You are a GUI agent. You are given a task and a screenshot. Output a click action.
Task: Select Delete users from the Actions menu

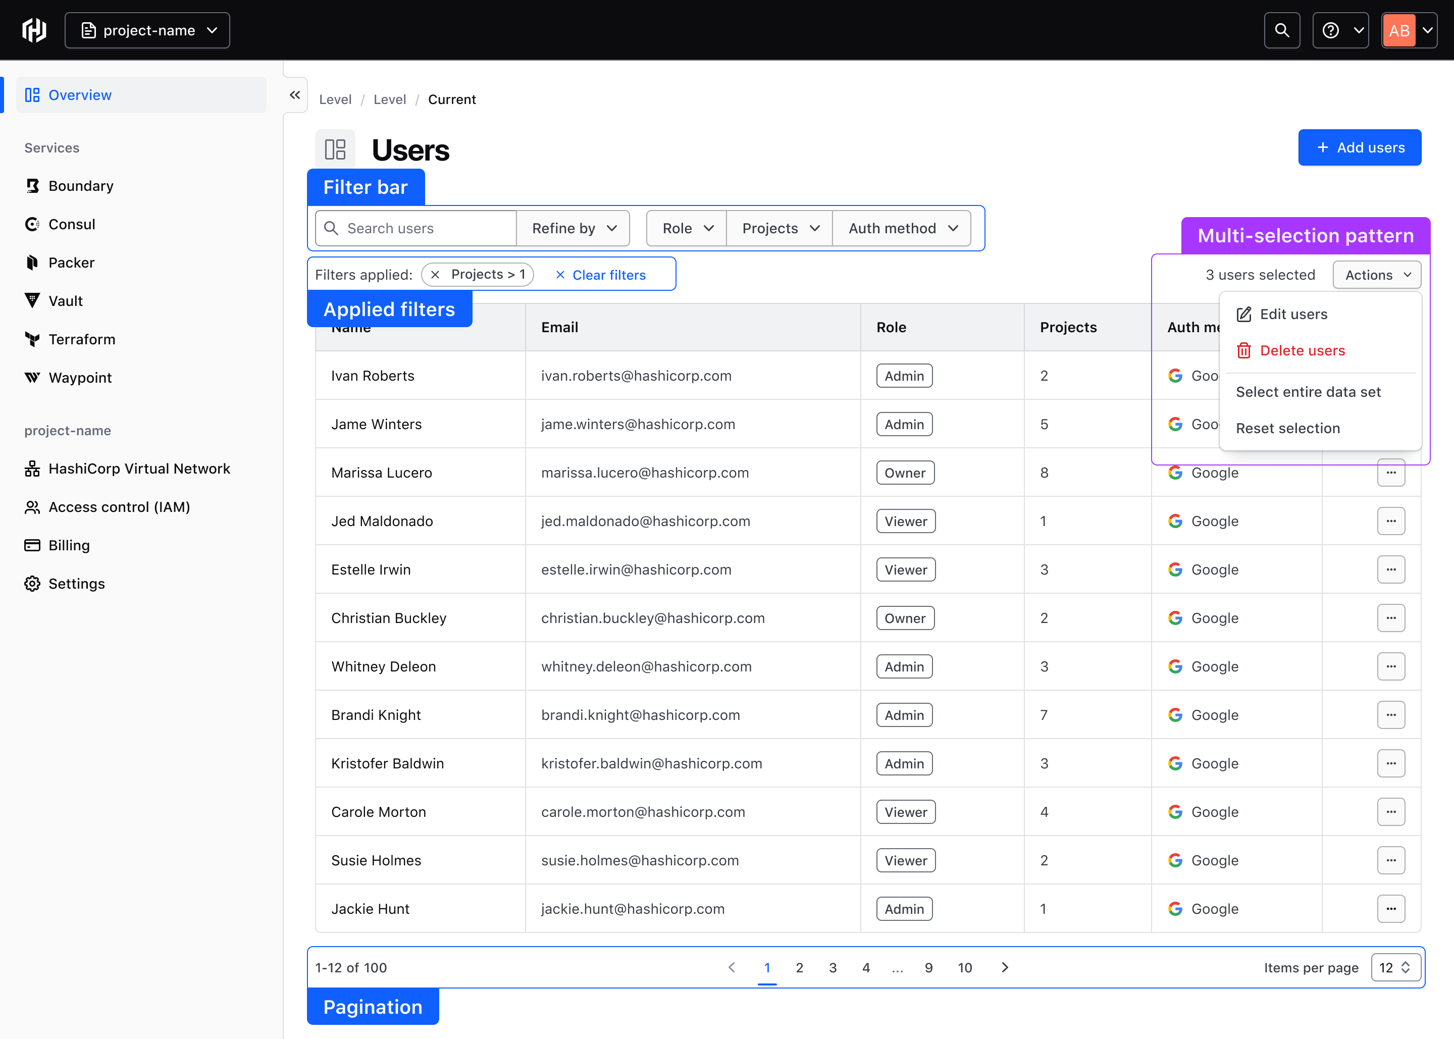pyautogui.click(x=1303, y=350)
